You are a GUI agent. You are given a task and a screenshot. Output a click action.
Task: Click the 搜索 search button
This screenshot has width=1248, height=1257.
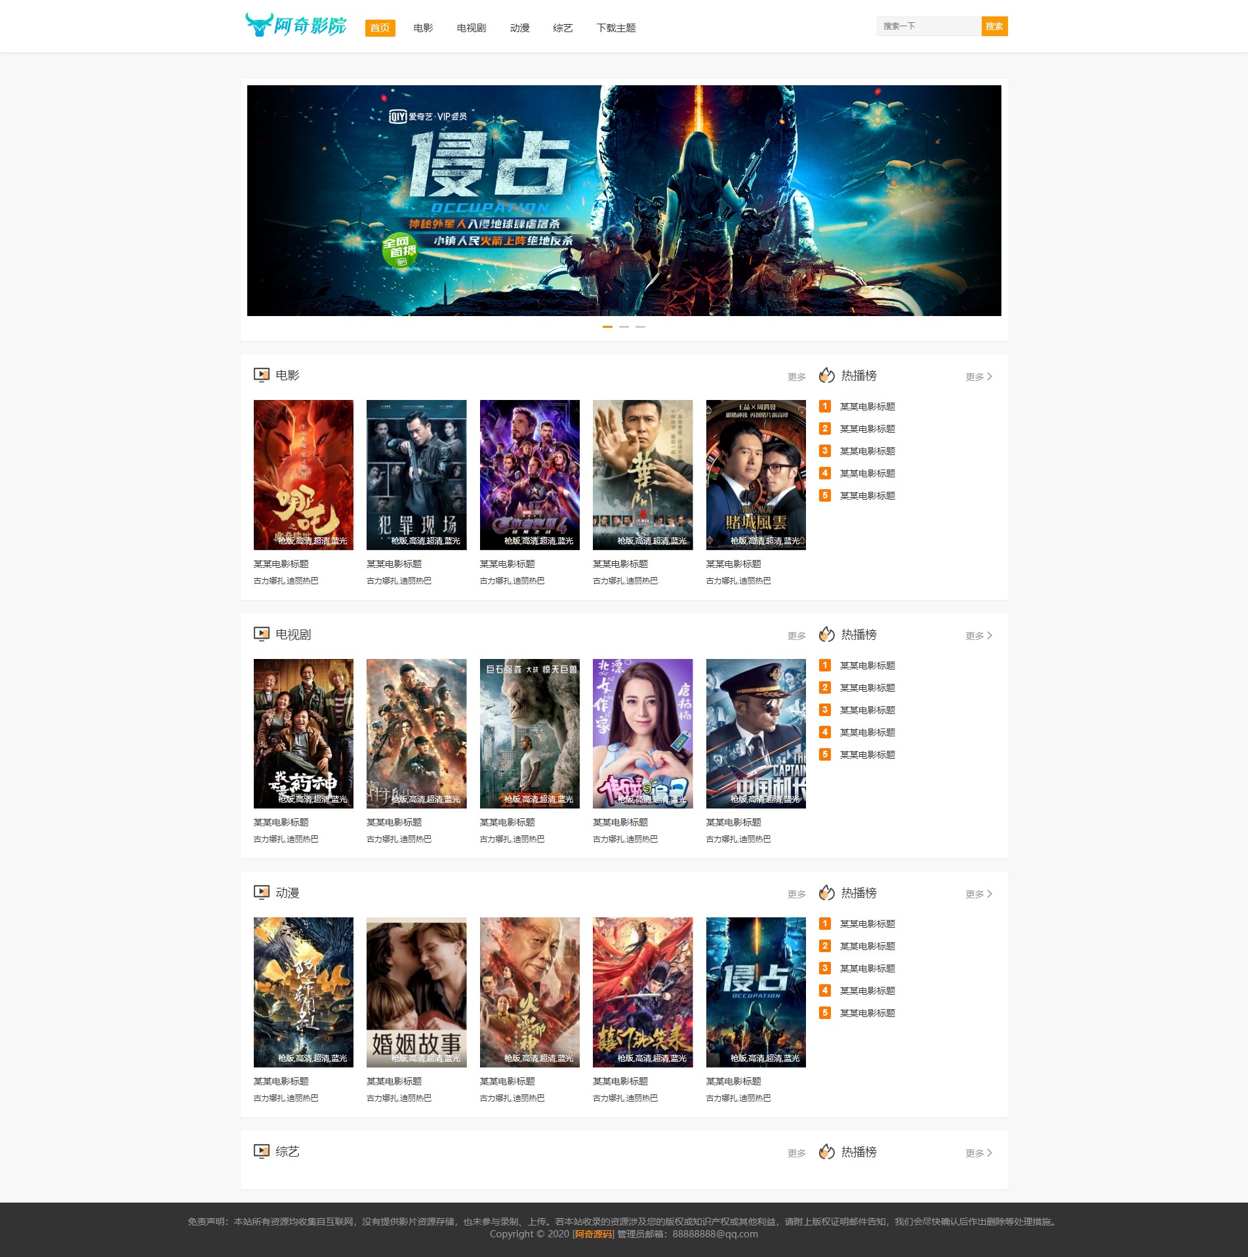994,26
